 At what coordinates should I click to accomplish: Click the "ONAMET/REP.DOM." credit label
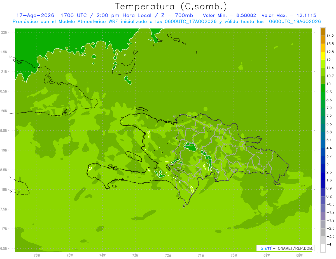tap(295, 248)
